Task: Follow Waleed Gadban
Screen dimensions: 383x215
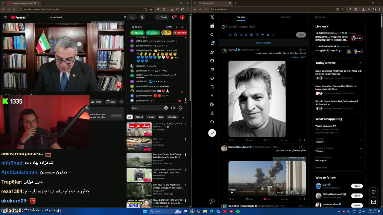Action: click(357, 196)
